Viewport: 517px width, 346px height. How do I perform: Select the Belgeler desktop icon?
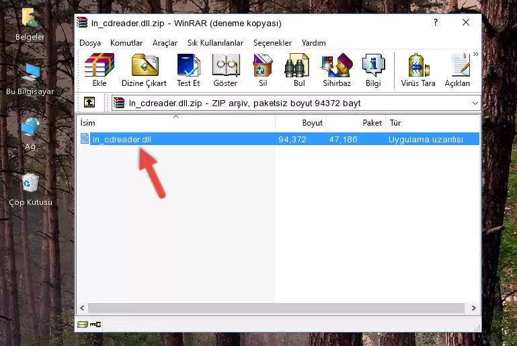(x=30, y=25)
